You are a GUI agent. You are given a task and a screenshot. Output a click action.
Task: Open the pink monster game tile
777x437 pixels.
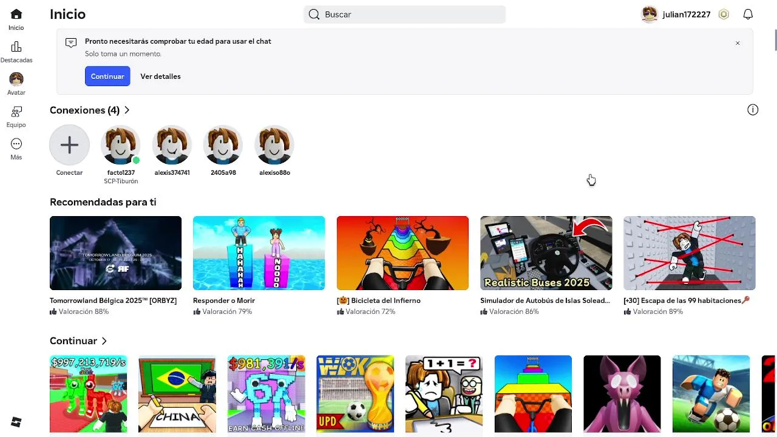pyautogui.click(x=622, y=394)
